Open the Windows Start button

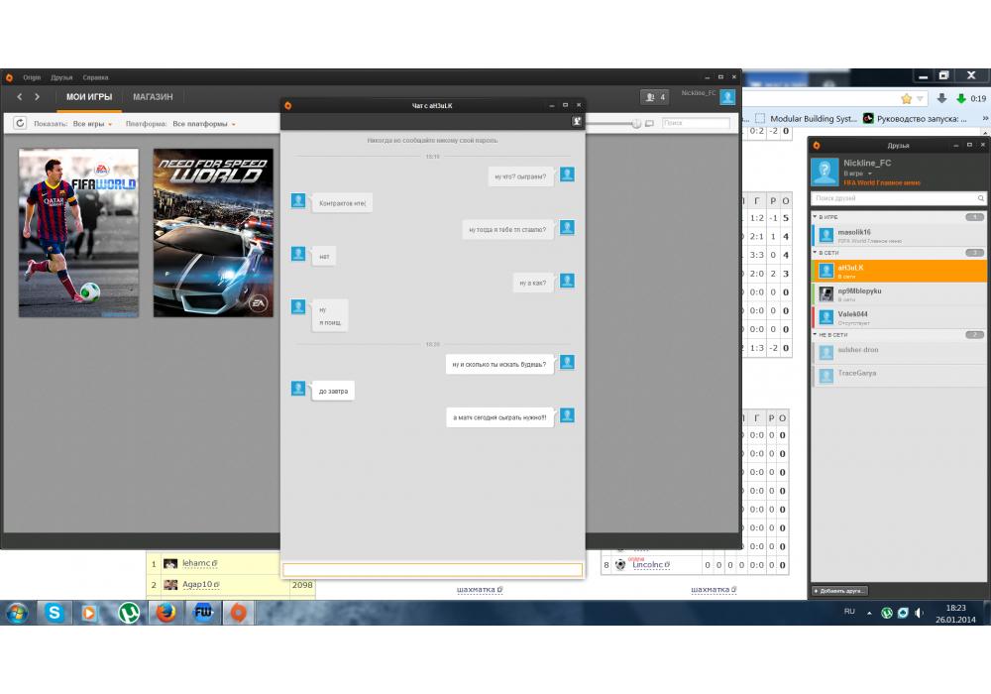point(17,613)
